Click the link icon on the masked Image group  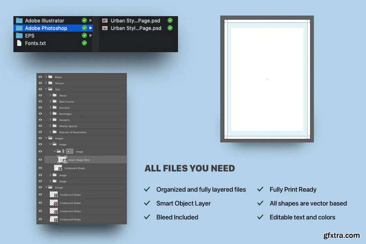tap(63, 151)
